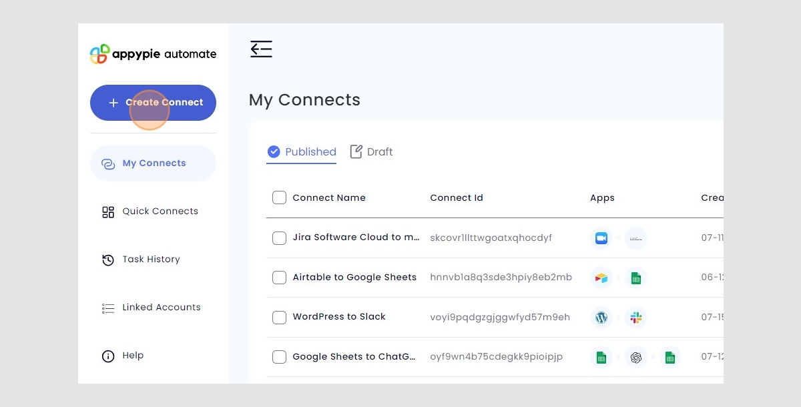The width and height of the screenshot is (801, 407).
Task: Click the Draft edit pencil icon
Action: [x=356, y=151]
